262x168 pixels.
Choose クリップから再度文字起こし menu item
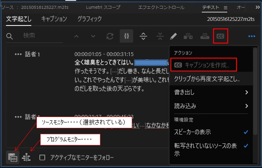(211, 79)
